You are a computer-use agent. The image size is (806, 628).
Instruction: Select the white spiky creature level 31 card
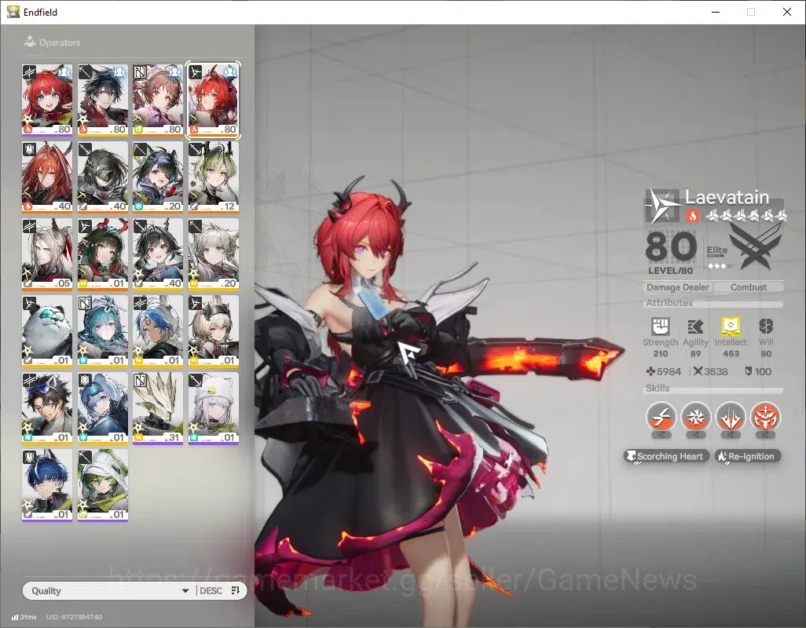(x=158, y=407)
